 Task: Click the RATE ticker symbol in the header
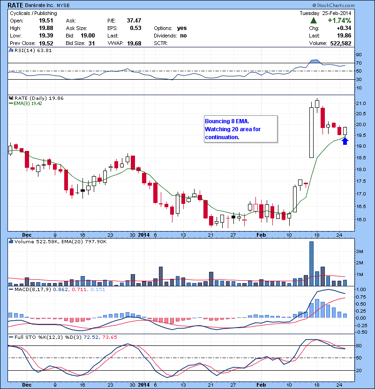[x=15, y=5]
